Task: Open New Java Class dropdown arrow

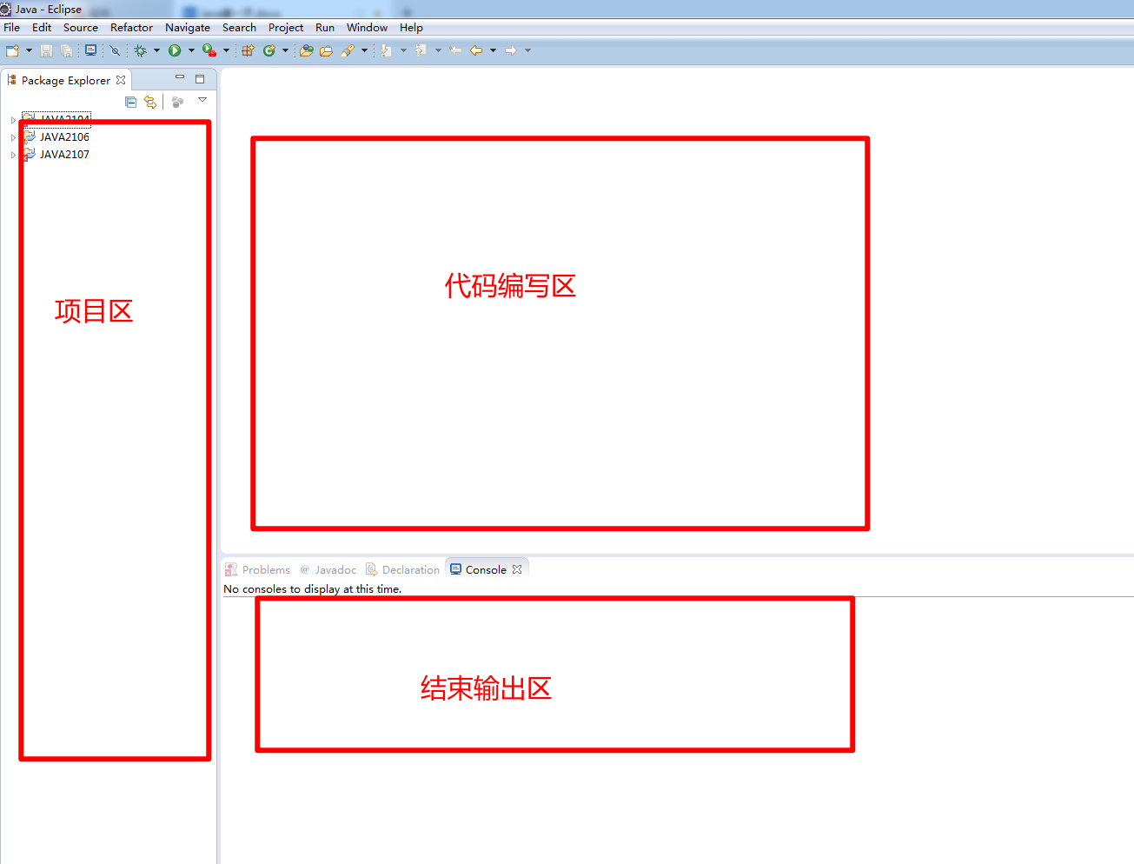Action: coord(285,50)
